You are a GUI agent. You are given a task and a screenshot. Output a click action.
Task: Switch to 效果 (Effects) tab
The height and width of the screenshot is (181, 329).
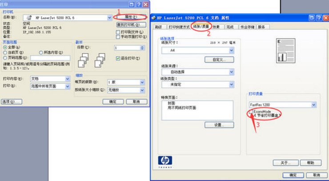pyautogui.click(x=216, y=27)
